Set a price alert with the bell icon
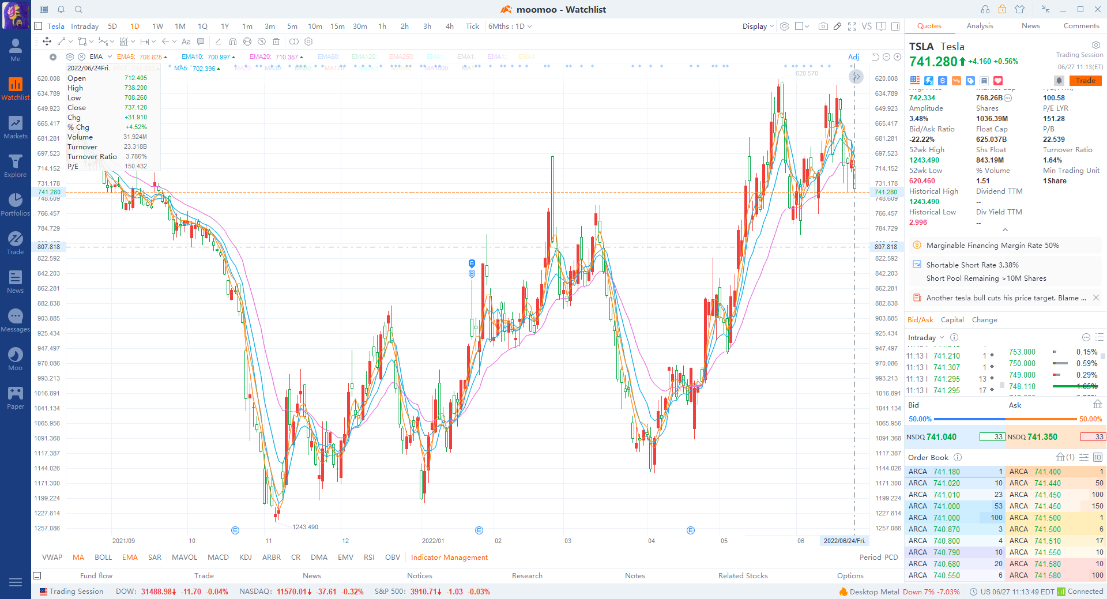Viewport: 1107px width, 599px height. pos(1059,81)
